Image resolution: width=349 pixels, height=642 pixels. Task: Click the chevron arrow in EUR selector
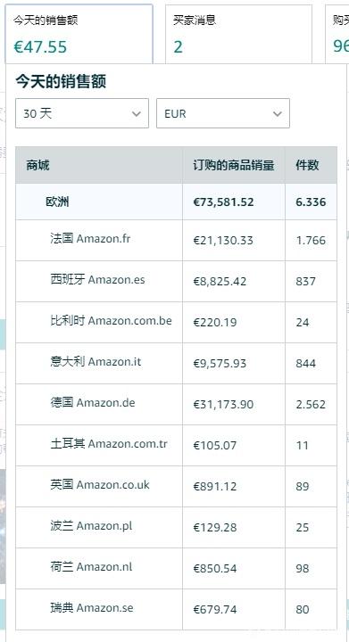[278, 114]
